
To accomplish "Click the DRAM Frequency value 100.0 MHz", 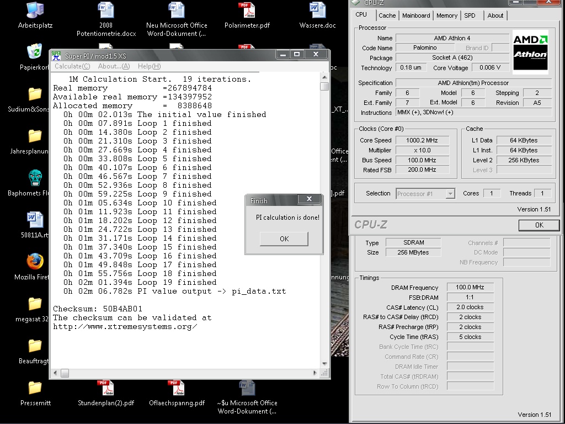I will pos(470,287).
